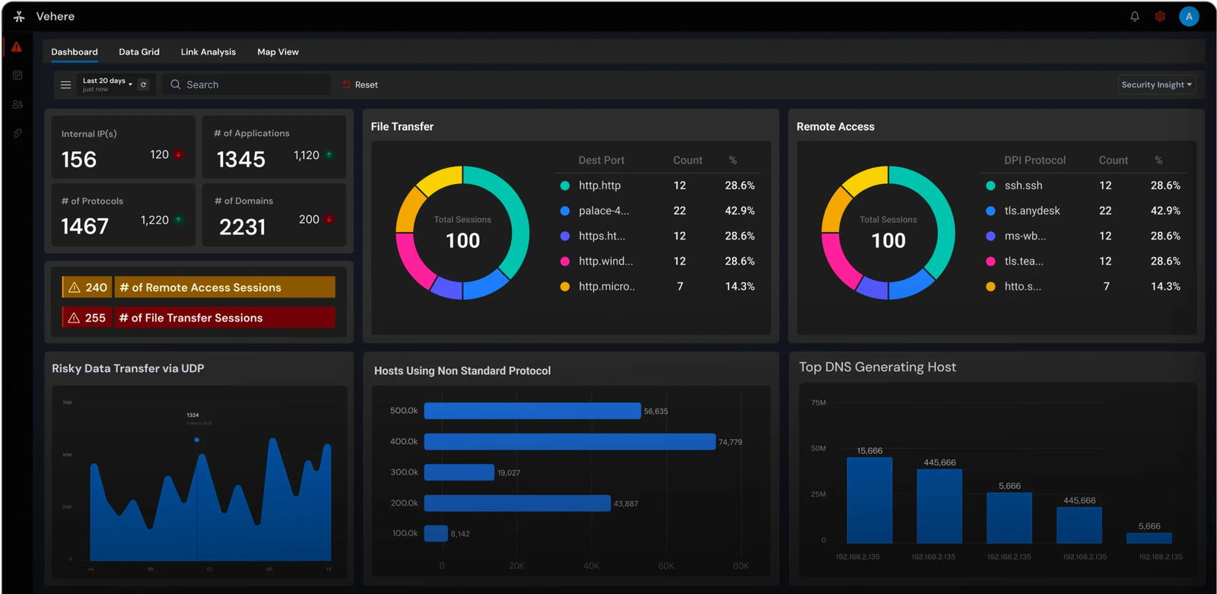Open the notifications bell icon
This screenshot has height=594, width=1217.
tap(1135, 17)
